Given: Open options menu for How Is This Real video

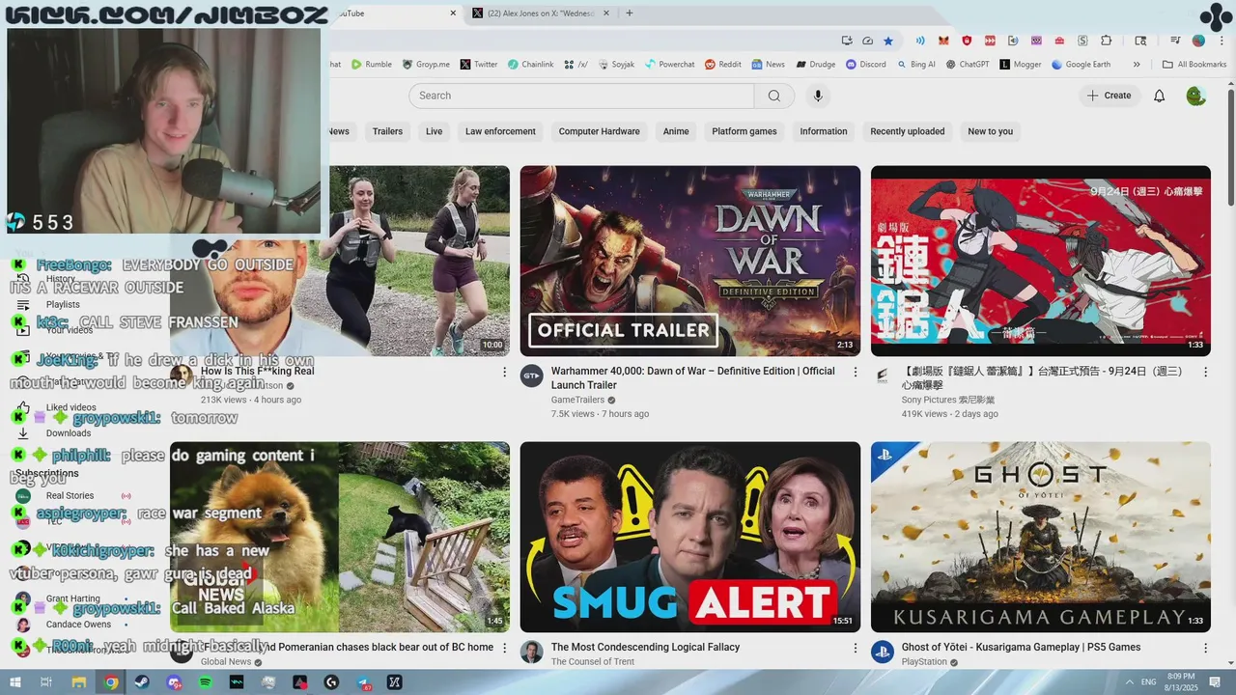Looking at the screenshot, I should [x=504, y=372].
